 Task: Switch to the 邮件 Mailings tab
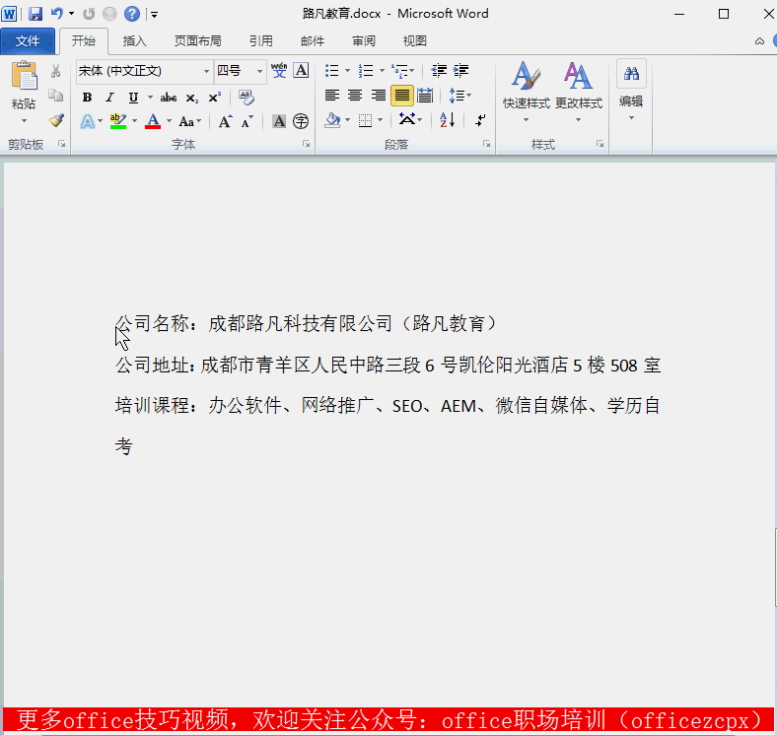tap(313, 40)
